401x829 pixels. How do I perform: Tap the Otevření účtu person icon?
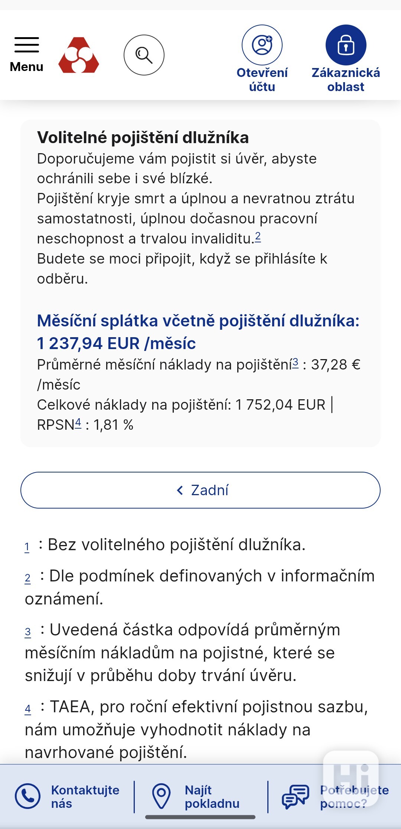pos(262,45)
